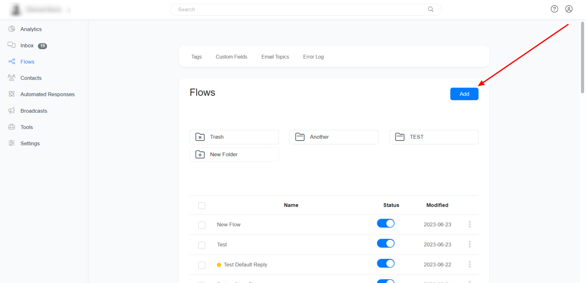Open the options menu for the New Flow row

(x=470, y=224)
